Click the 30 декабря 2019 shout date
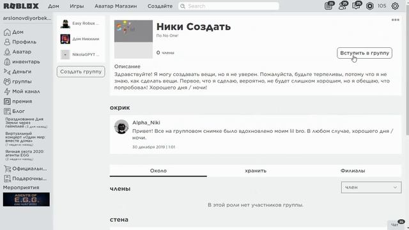Image resolution: width=409 pixels, height=230 pixels. [x=153, y=147]
